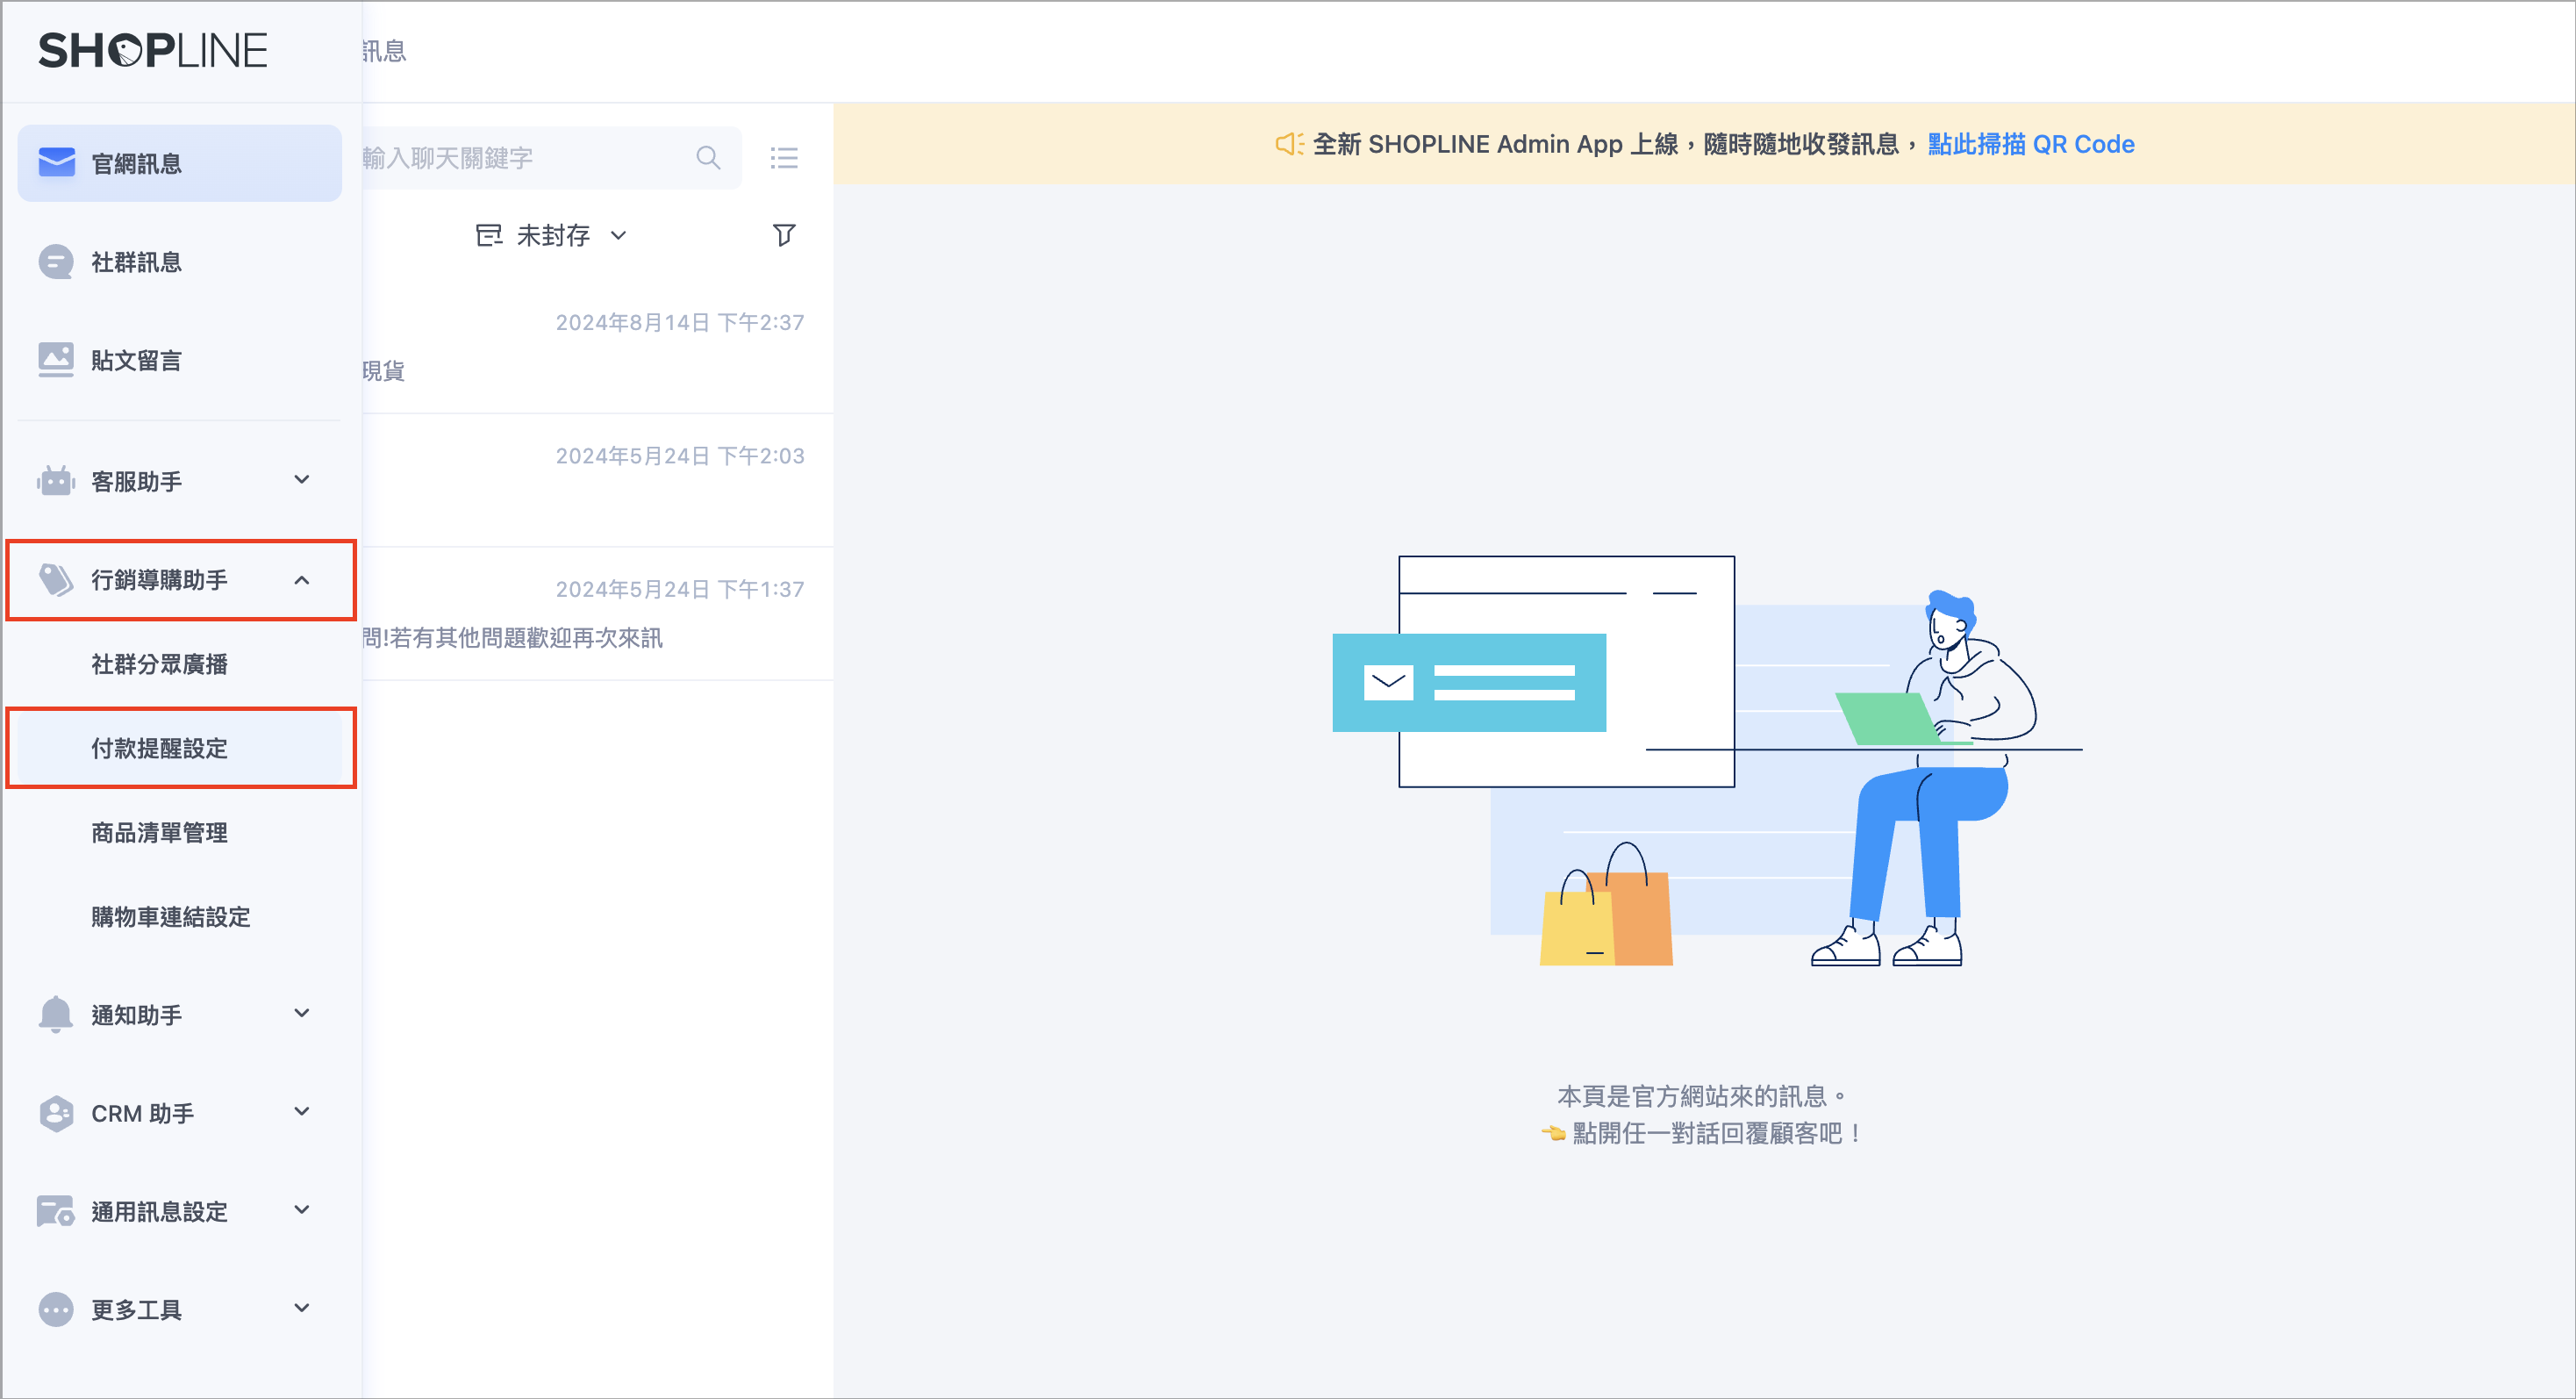Click the search magnifier icon

pos(708,157)
